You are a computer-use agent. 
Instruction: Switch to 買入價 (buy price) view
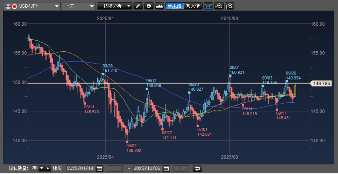coord(193,6)
